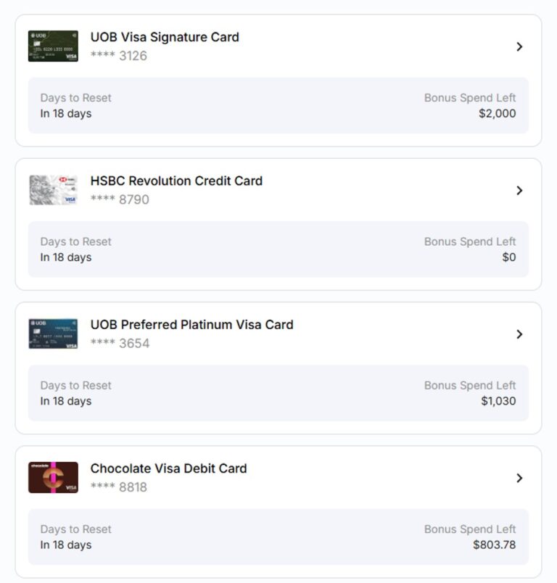Image resolution: width=557 pixels, height=583 pixels.
Task: Click the $1,030 bonus spend left value
Action: point(500,401)
